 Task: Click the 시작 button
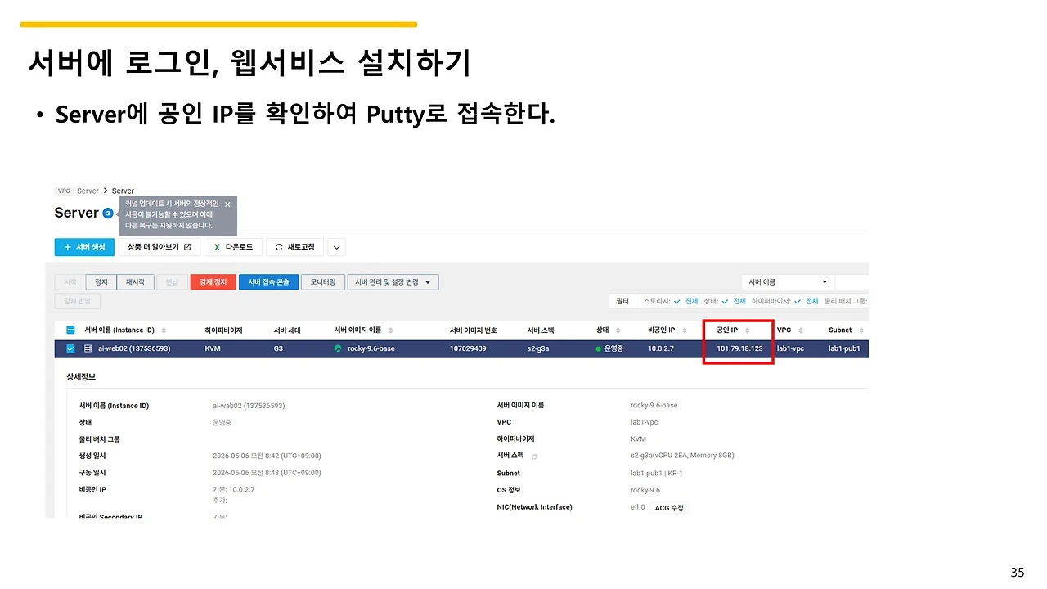pos(70,282)
